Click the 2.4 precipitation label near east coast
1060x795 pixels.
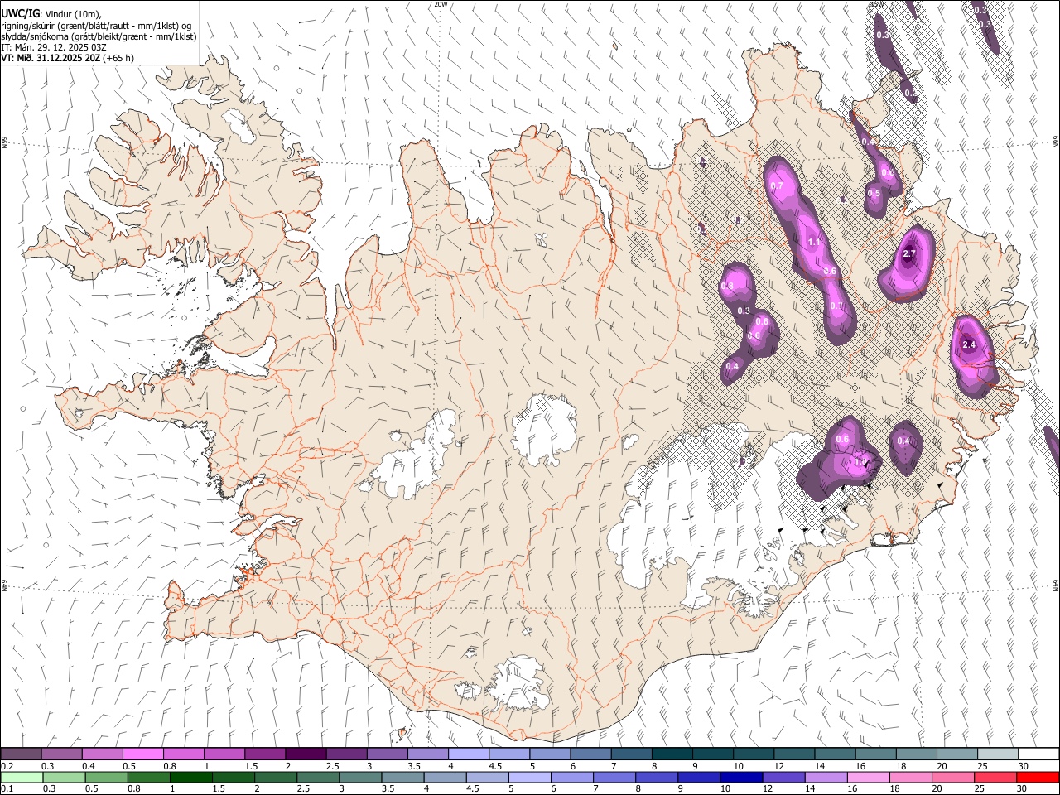969,344
